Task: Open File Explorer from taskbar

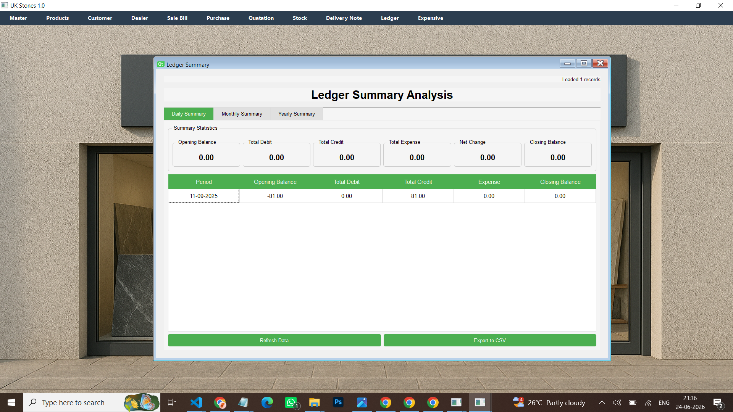Action: 315,402
